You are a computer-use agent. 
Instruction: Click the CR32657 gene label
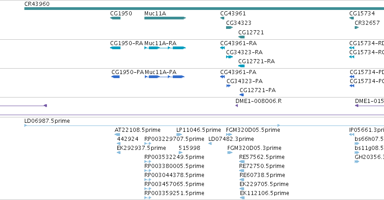(x=367, y=23)
